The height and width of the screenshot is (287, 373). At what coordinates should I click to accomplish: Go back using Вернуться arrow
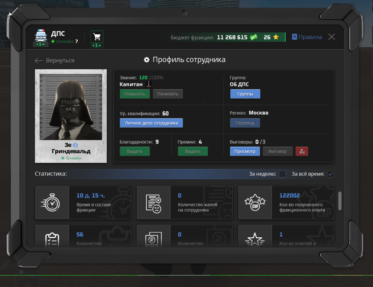click(55, 60)
